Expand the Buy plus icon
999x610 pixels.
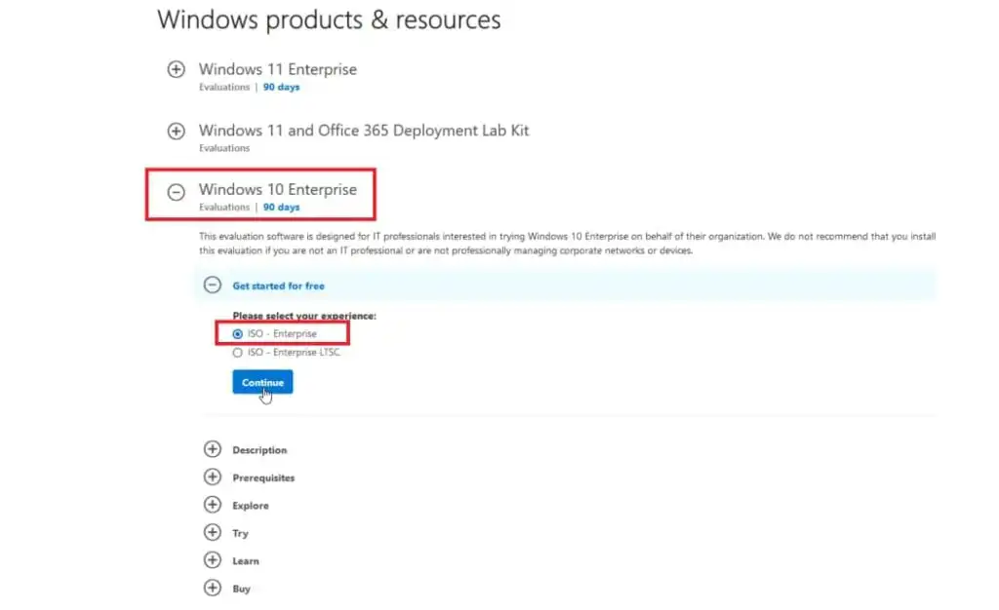tap(212, 588)
